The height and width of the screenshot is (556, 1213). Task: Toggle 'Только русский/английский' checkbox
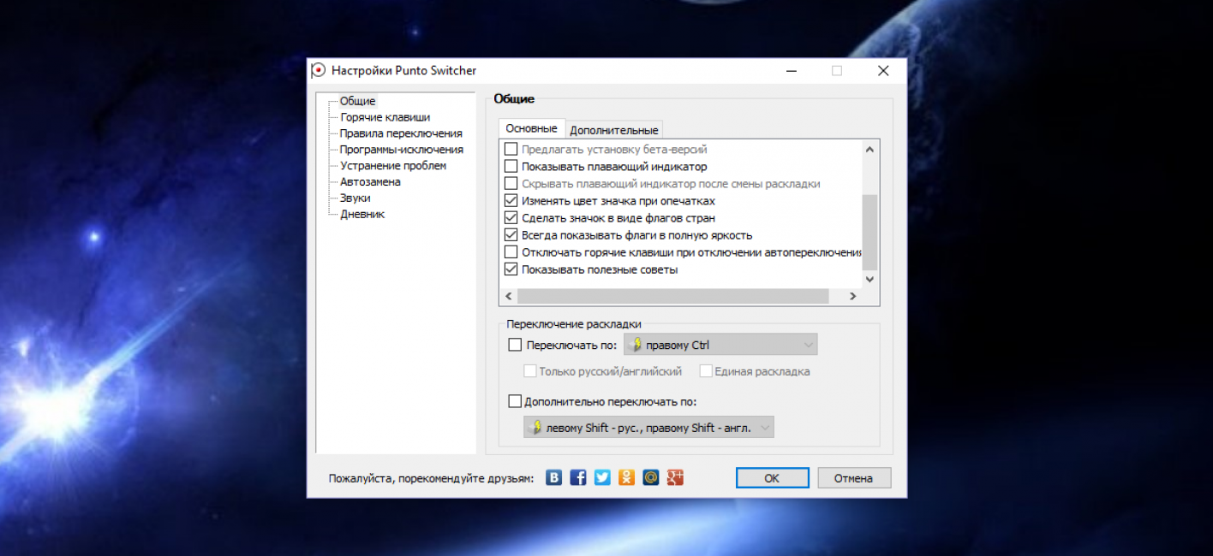530,371
